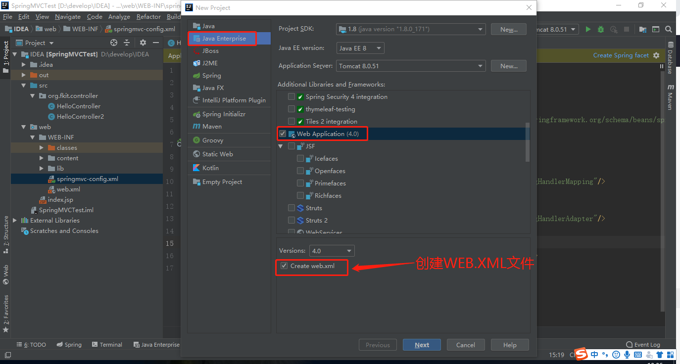The image size is (680, 364).
Task: Check the Richfaces option
Action: 300,196
